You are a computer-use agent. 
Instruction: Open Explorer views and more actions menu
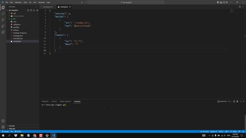(x=36, y=7)
